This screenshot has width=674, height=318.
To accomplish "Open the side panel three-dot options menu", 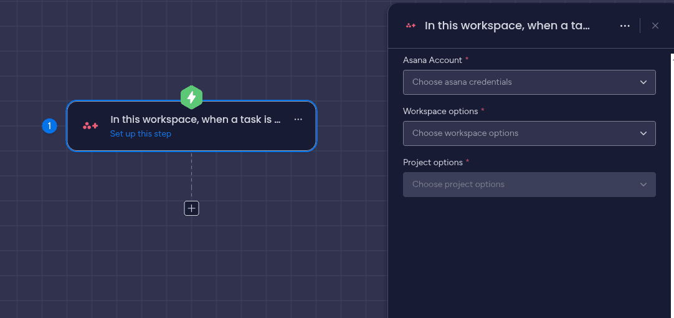I will pyautogui.click(x=625, y=26).
